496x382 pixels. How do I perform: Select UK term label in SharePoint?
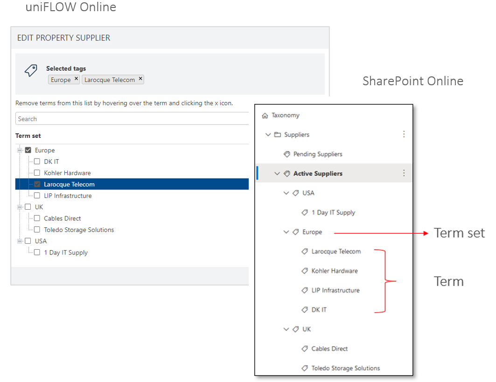(307, 329)
